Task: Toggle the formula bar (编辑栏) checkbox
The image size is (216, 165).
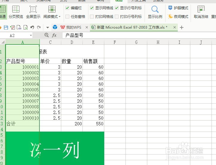Action: (x=67, y=8)
